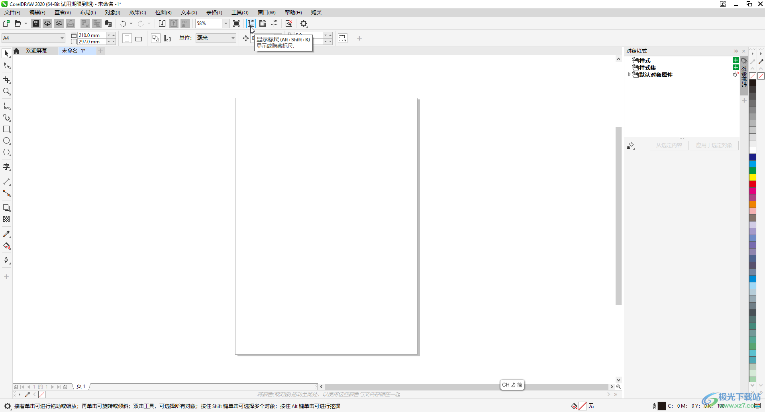Pick the Rectangle tool
The height and width of the screenshot is (412, 765).
click(x=6, y=129)
